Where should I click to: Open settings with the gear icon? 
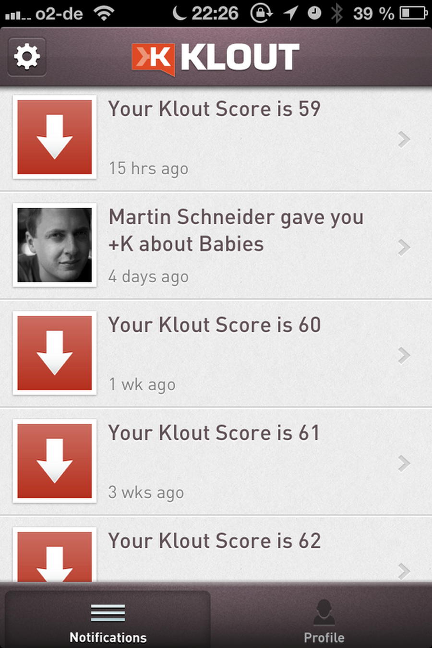pyautogui.click(x=27, y=57)
